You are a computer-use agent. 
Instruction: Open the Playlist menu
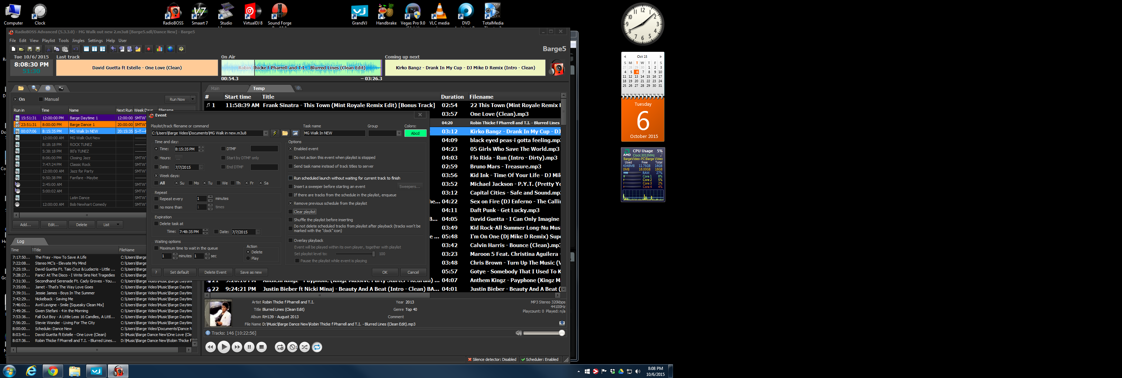pos(48,41)
